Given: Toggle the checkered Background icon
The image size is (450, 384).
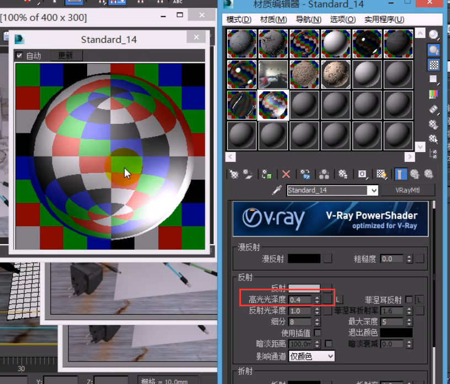Looking at the screenshot, I should coord(434,64).
